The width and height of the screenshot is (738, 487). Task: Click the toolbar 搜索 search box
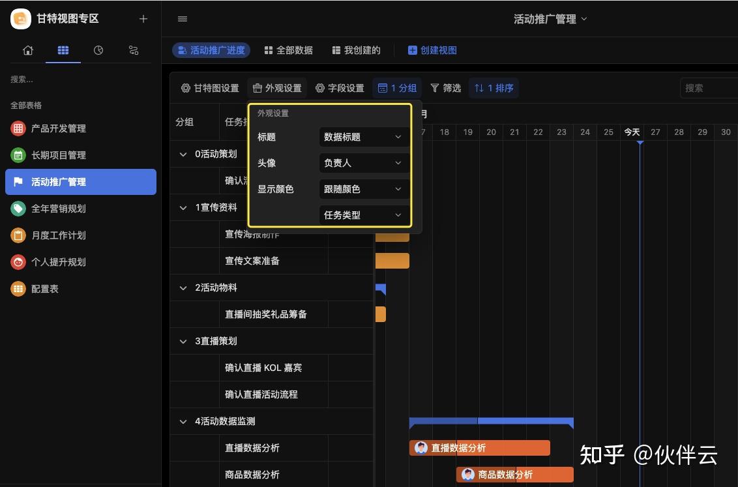[709, 88]
